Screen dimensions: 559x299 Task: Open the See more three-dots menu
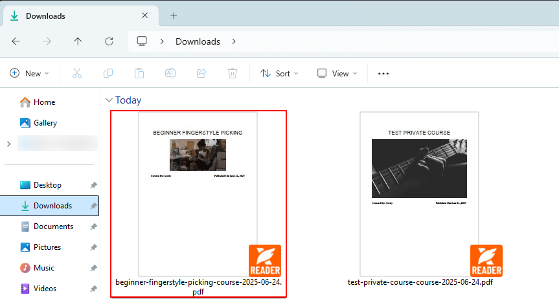coord(383,73)
